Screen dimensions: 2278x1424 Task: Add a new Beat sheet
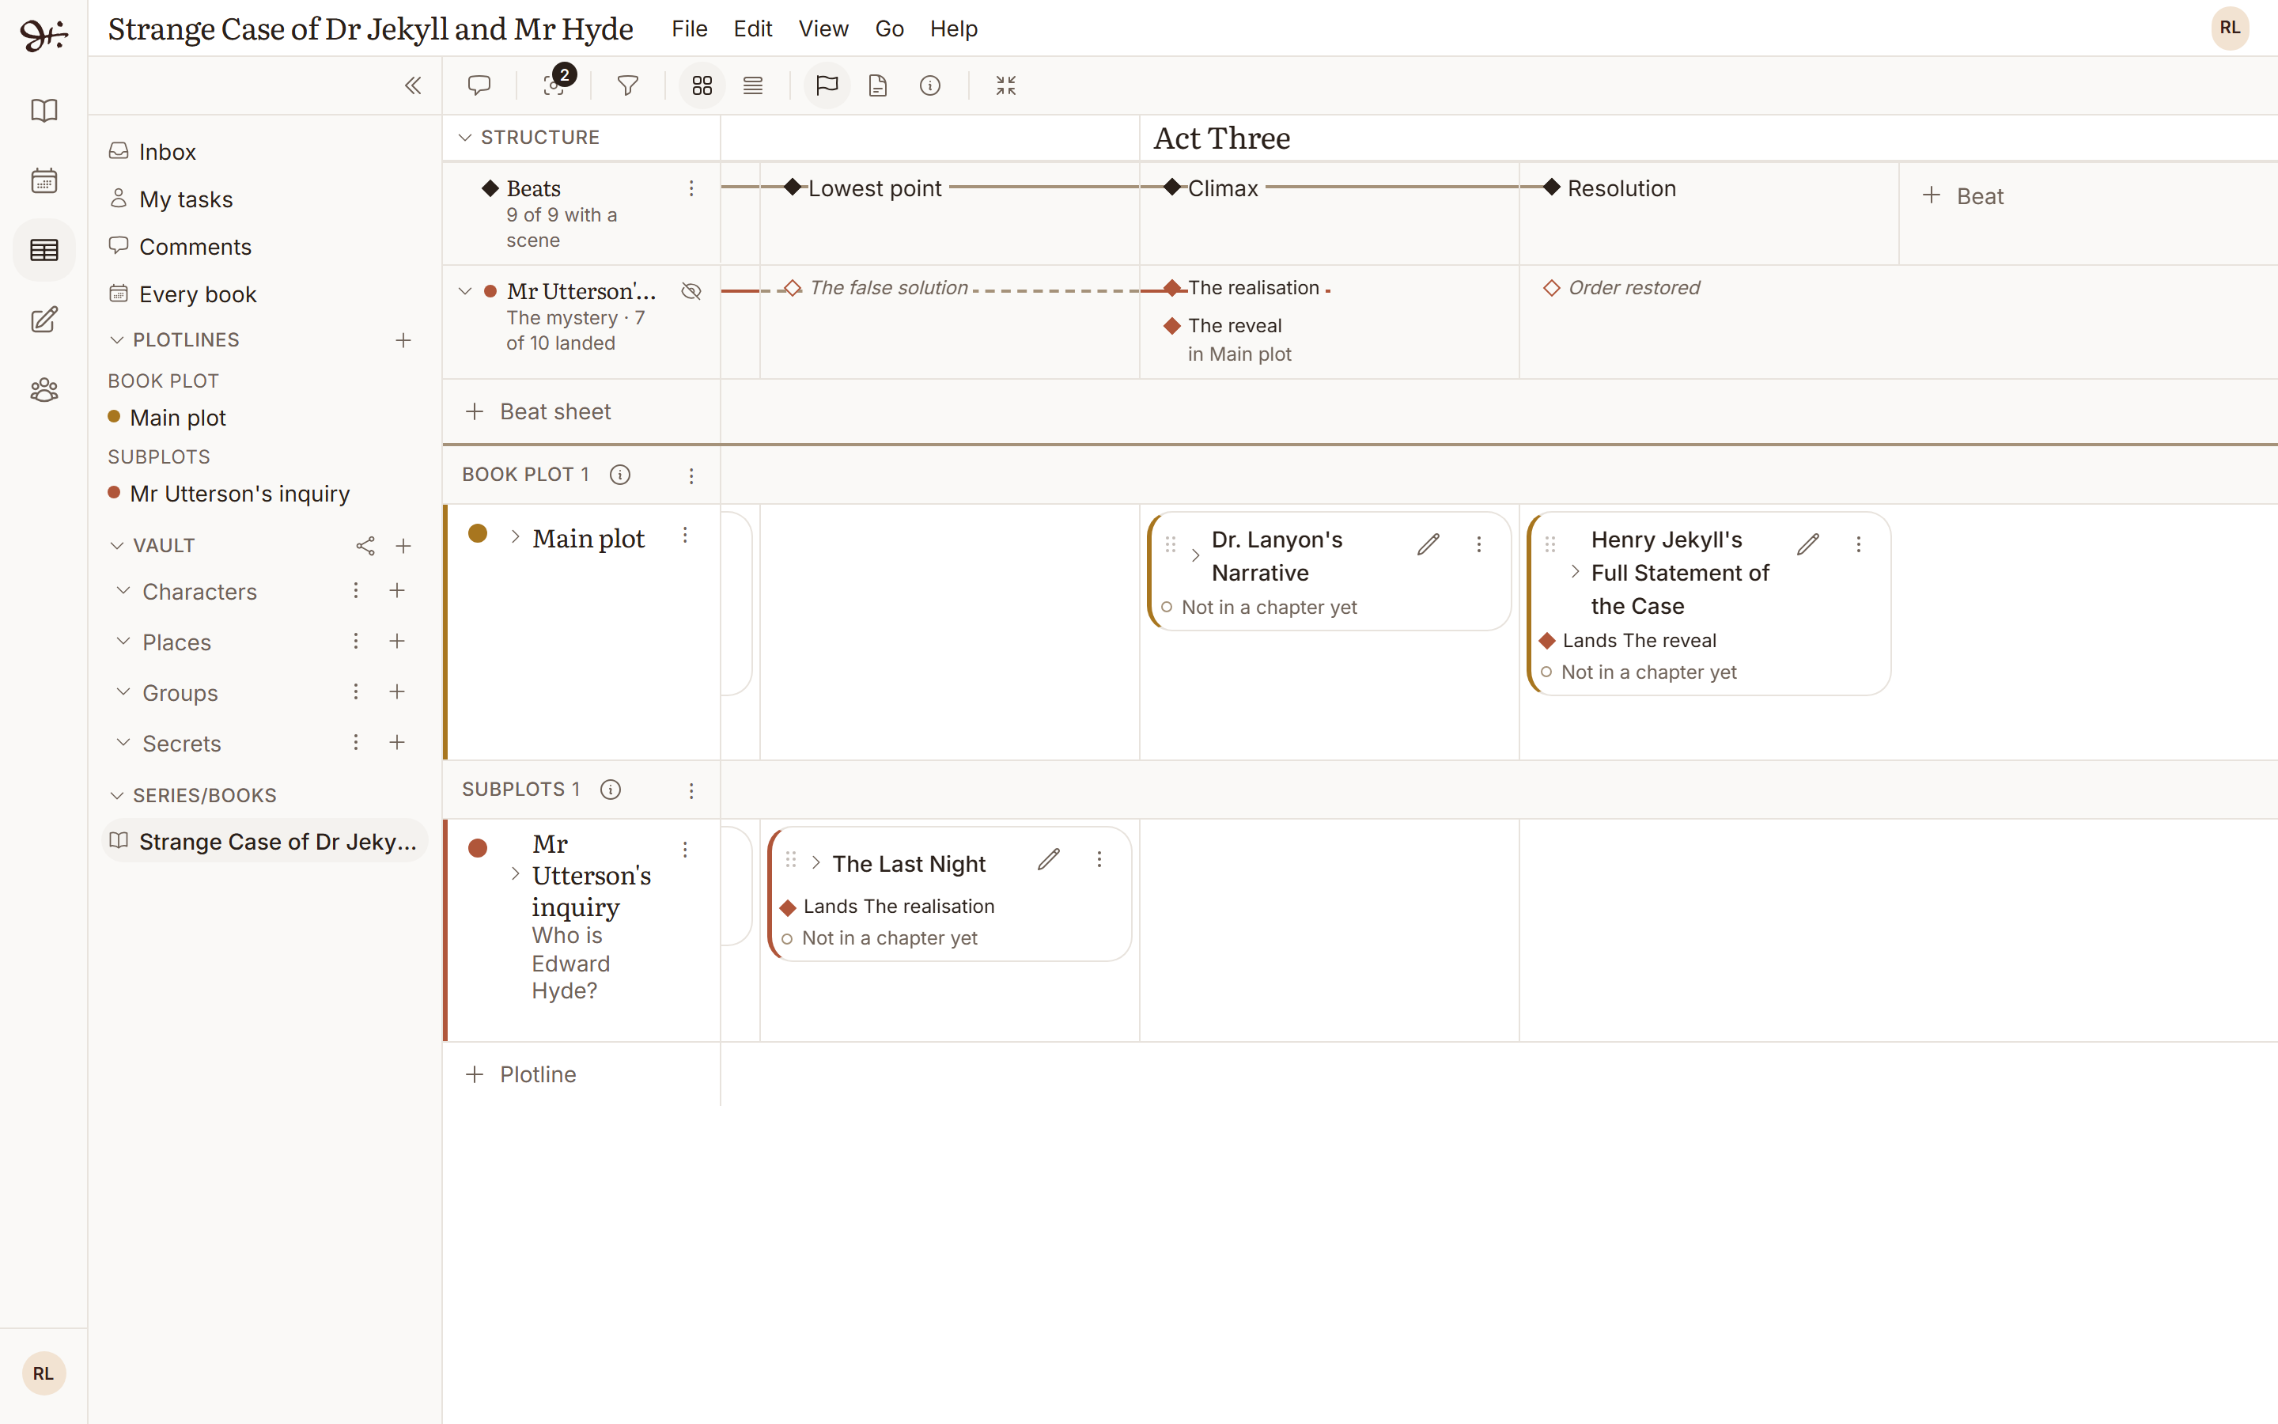(x=539, y=411)
